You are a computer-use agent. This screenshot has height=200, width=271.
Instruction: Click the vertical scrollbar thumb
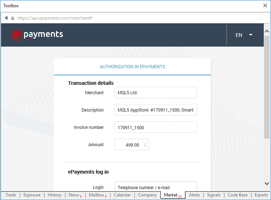click(267, 87)
